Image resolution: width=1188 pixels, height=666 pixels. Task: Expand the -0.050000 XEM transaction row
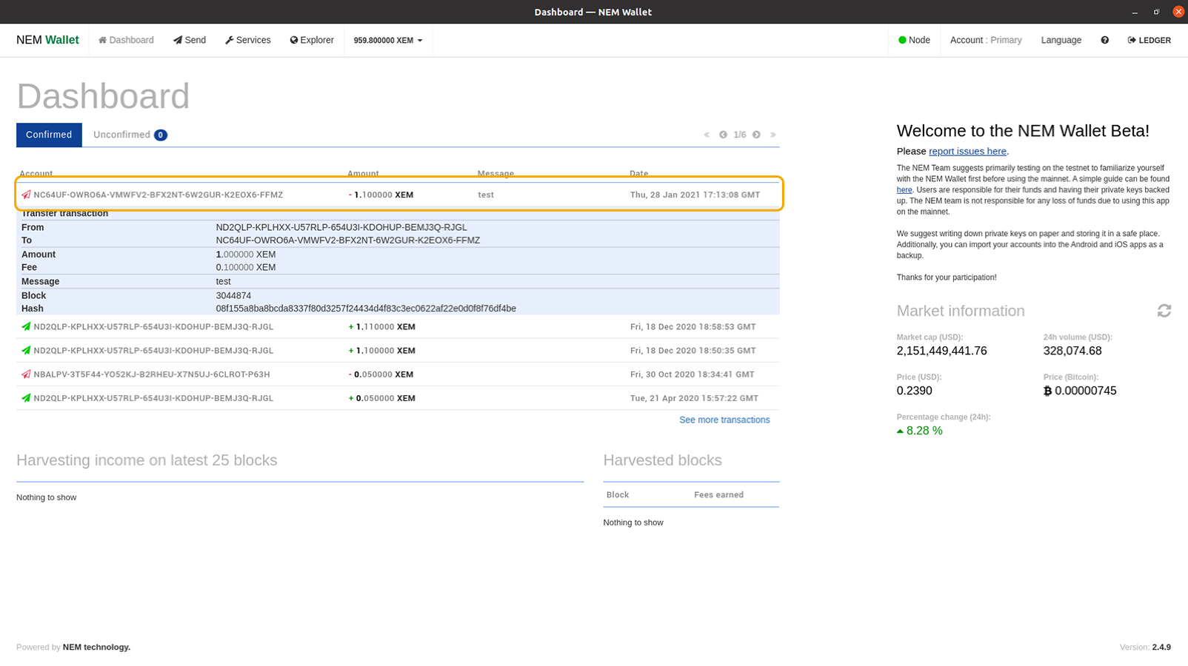pyautogui.click(x=398, y=374)
